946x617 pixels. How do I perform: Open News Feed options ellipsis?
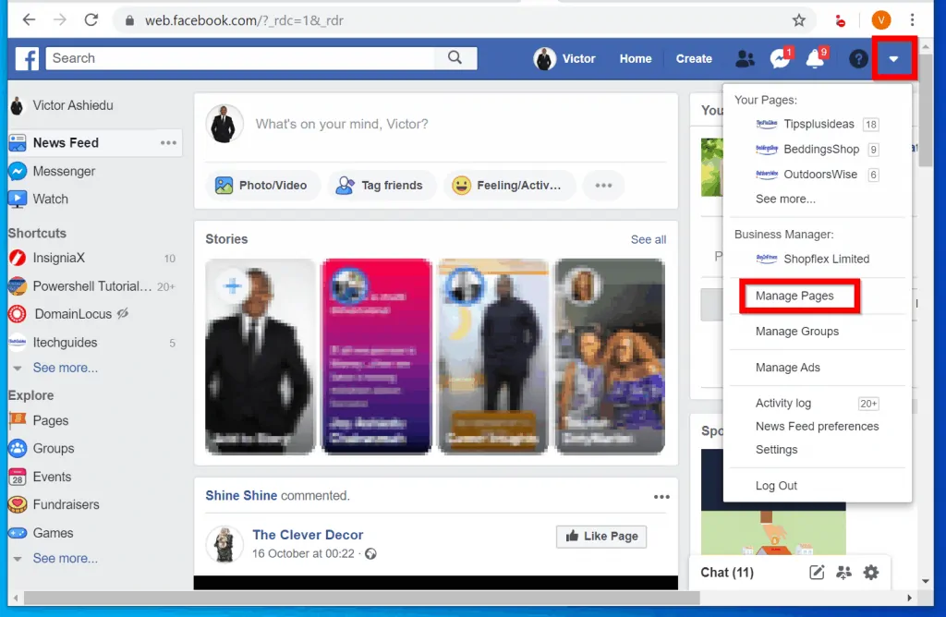coord(168,143)
